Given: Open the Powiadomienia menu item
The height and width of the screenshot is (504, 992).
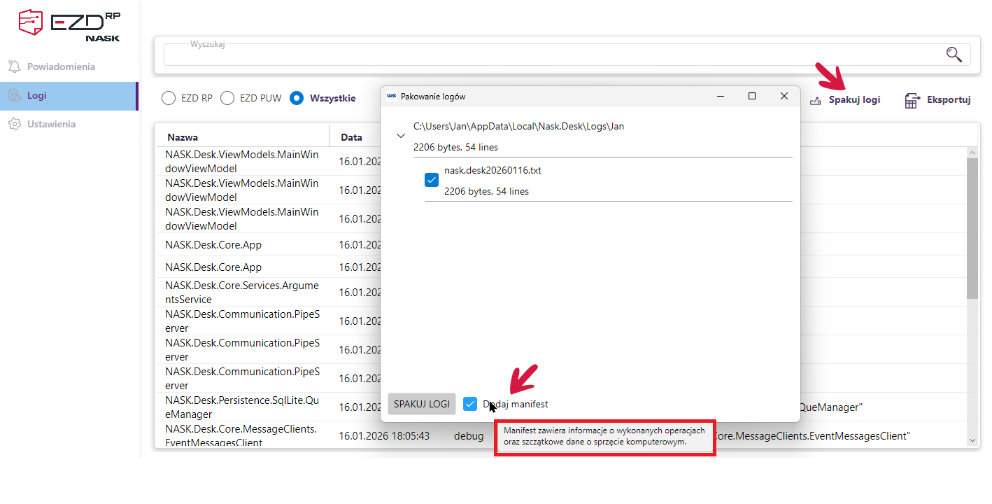Looking at the screenshot, I should point(61,66).
